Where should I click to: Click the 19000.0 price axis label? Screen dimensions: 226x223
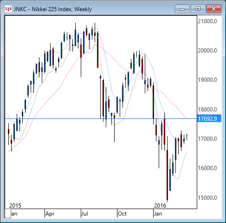point(207,80)
